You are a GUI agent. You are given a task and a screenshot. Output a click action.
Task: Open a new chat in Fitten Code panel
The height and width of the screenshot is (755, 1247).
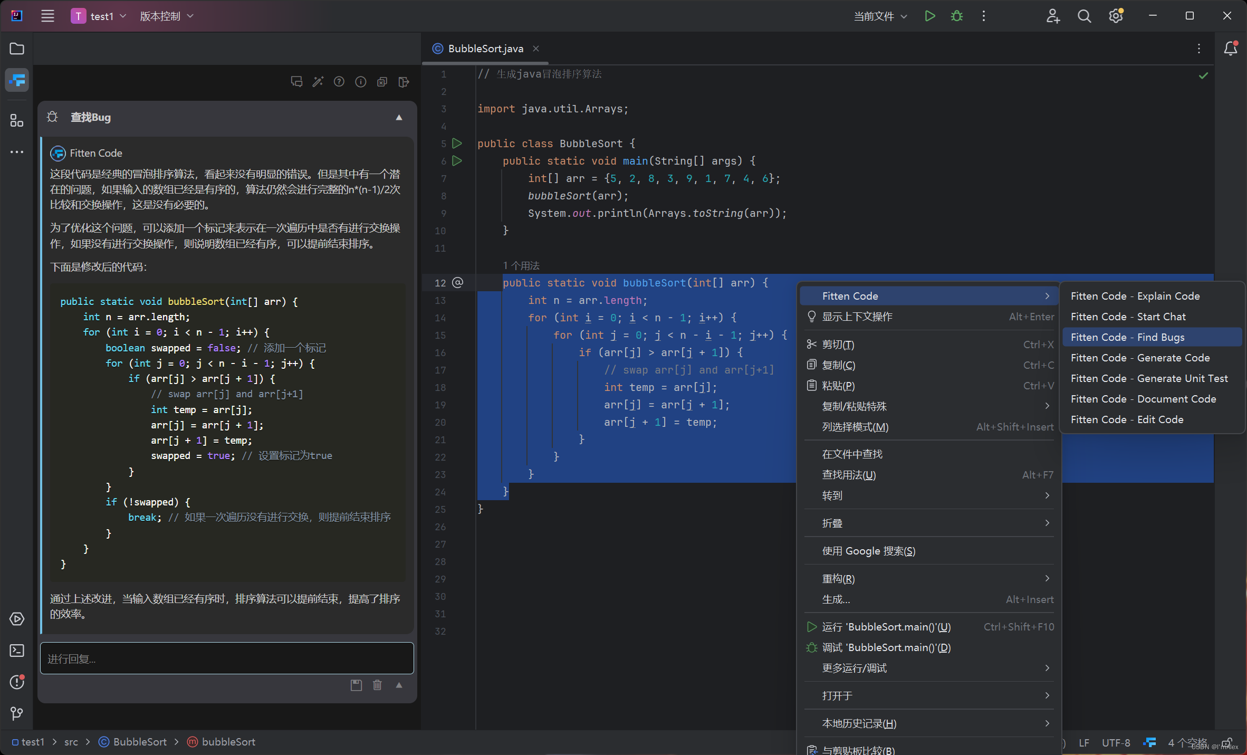tap(297, 82)
